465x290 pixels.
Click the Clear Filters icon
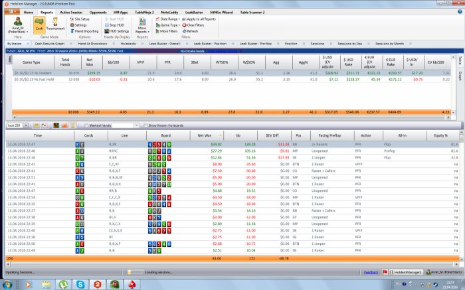(x=184, y=25)
